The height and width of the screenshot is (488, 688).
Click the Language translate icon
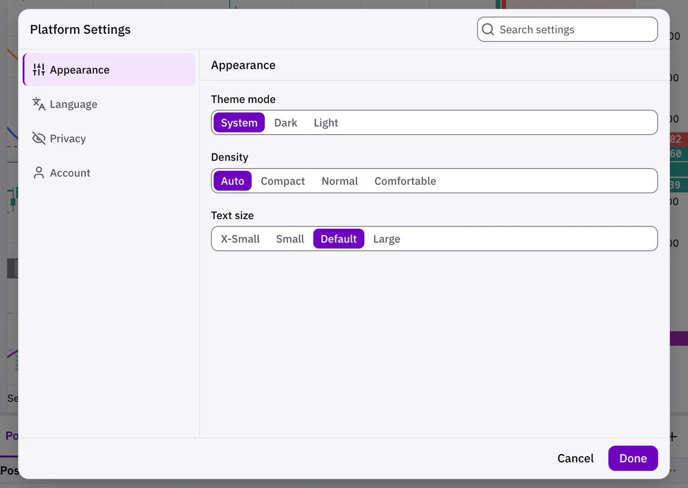click(39, 104)
